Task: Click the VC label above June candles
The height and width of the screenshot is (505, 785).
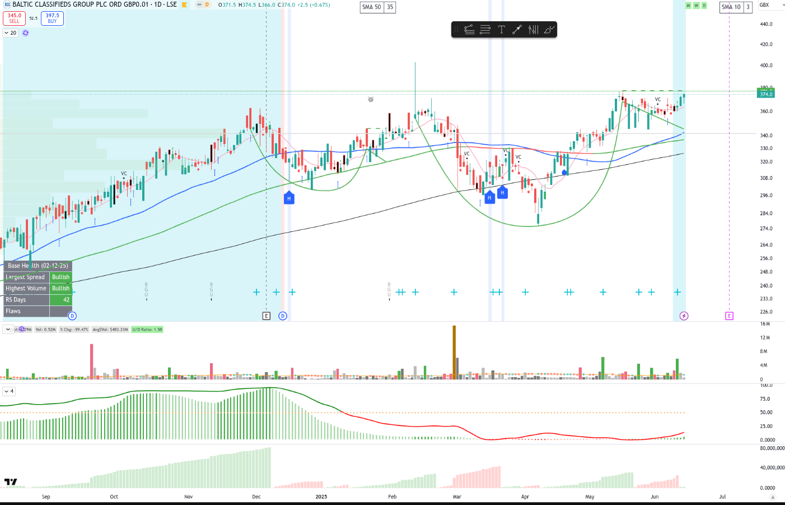Action: coord(658,100)
